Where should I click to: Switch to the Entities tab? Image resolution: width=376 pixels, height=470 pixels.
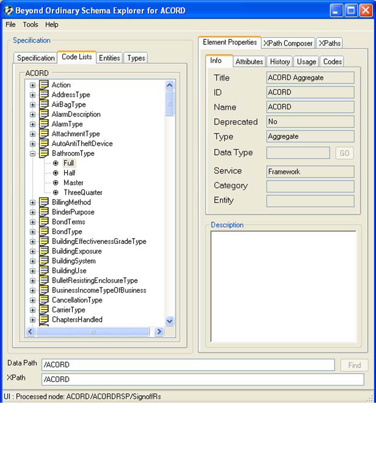click(110, 58)
